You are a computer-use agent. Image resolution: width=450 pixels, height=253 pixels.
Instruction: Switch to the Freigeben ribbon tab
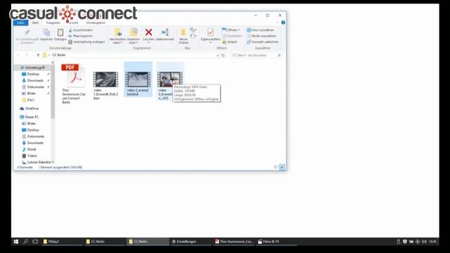pos(53,22)
